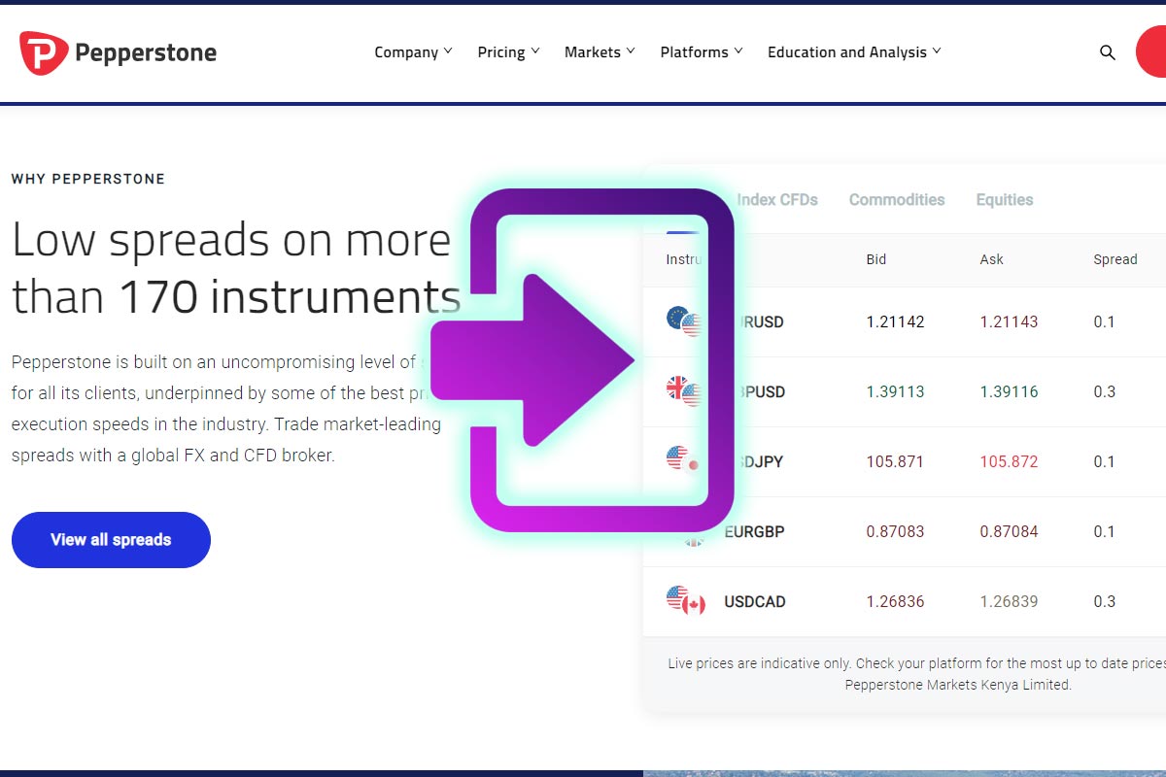
Task: Select the USDCAD instrument name
Action: click(x=755, y=601)
